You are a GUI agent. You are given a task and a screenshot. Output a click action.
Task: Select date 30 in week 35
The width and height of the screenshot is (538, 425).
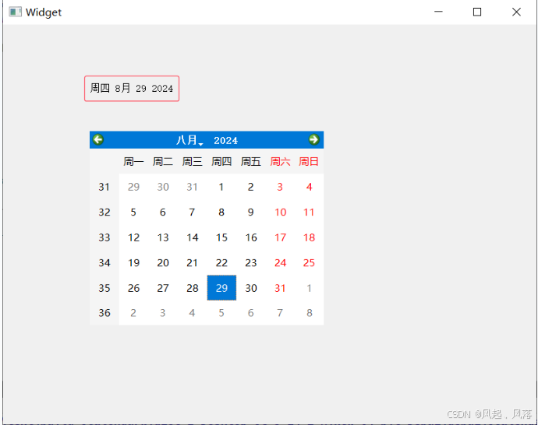(251, 288)
